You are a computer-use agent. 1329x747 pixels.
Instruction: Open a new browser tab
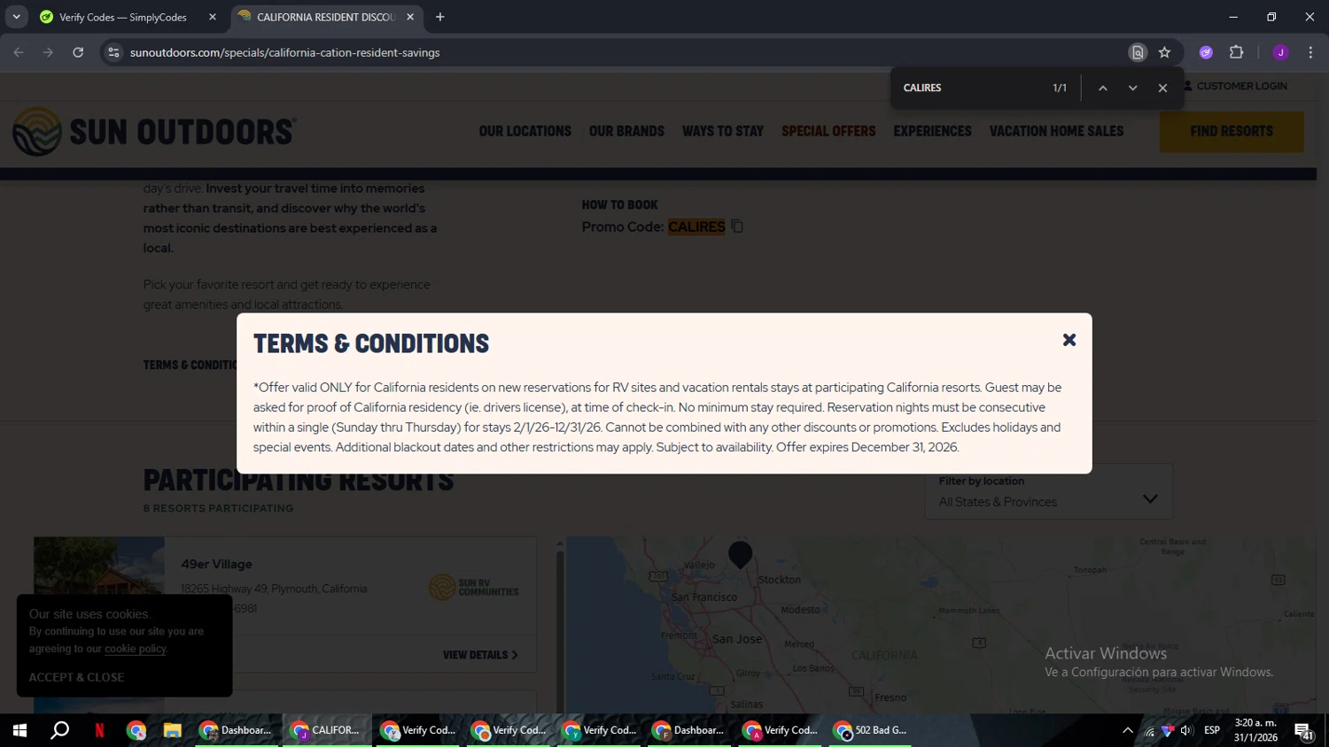pyautogui.click(x=440, y=17)
